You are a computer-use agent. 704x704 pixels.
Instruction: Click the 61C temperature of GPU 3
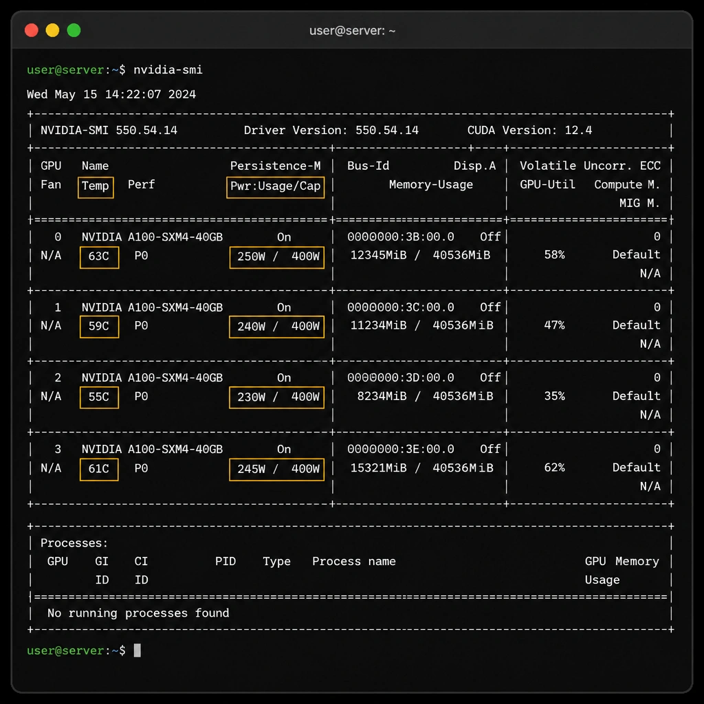[x=99, y=470]
